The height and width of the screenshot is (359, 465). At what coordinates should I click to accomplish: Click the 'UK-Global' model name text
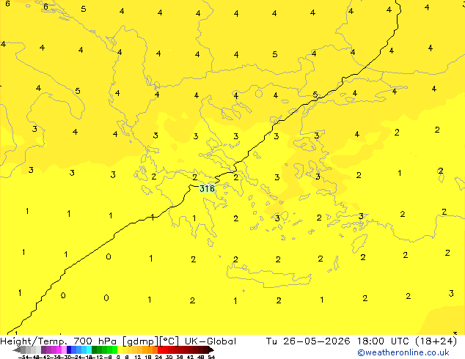pos(210,341)
